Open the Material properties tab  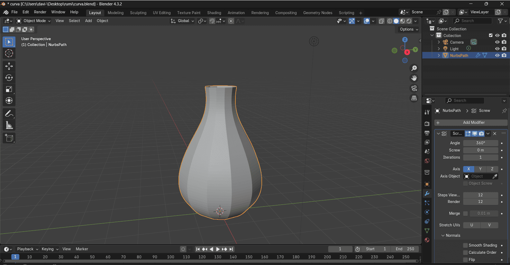(427, 240)
